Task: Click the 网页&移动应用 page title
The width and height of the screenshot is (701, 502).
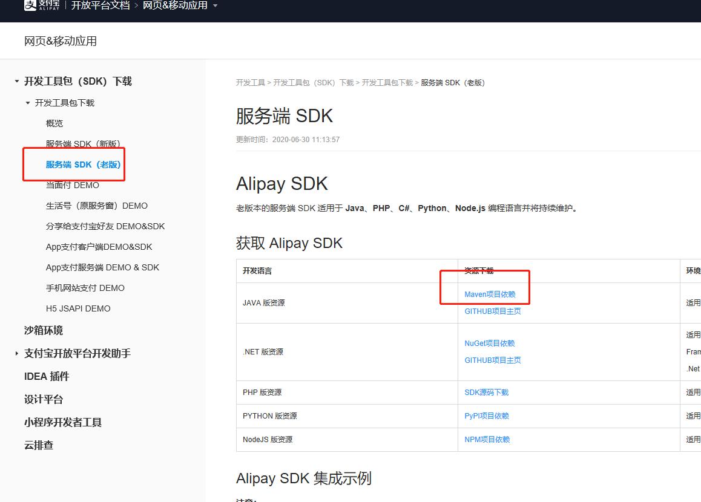Action: [61, 41]
